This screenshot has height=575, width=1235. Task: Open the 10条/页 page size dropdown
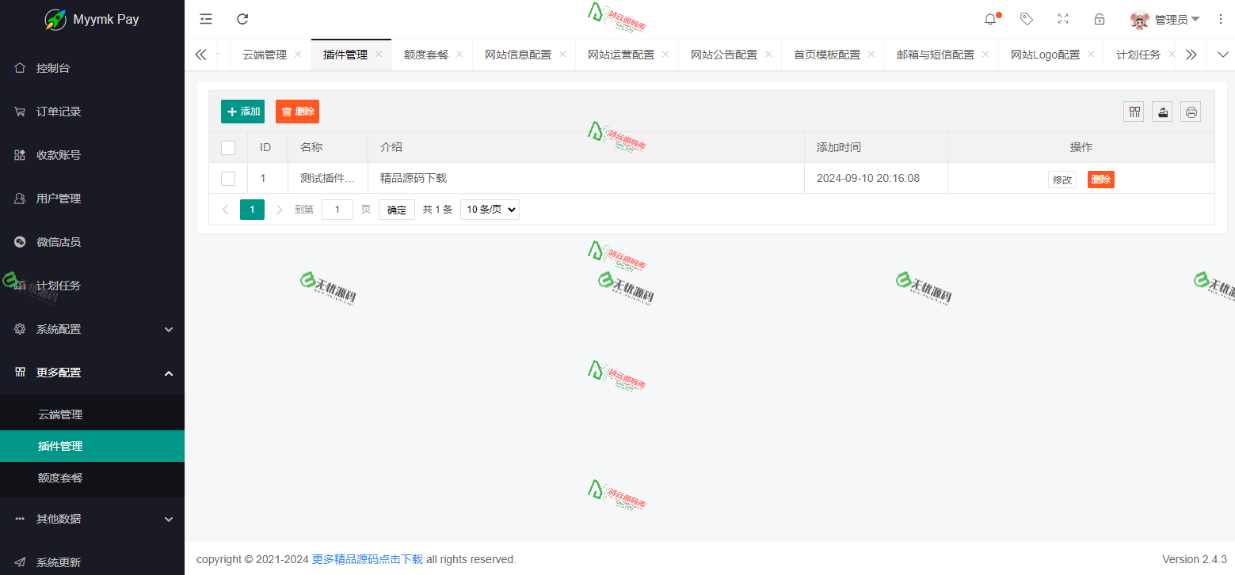pos(489,209)
